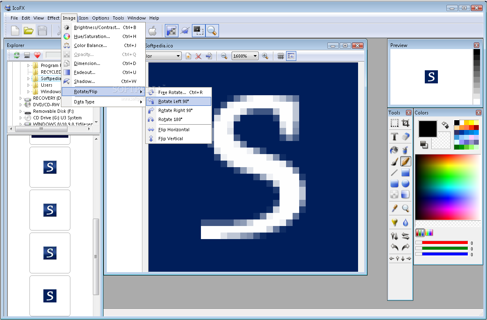Select the Brush tool in Tools panel

(394, 161)
